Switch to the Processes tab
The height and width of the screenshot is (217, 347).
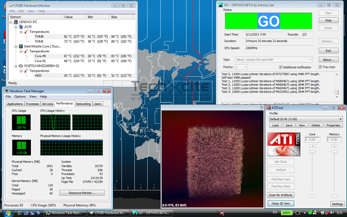(x=32, y=104)
